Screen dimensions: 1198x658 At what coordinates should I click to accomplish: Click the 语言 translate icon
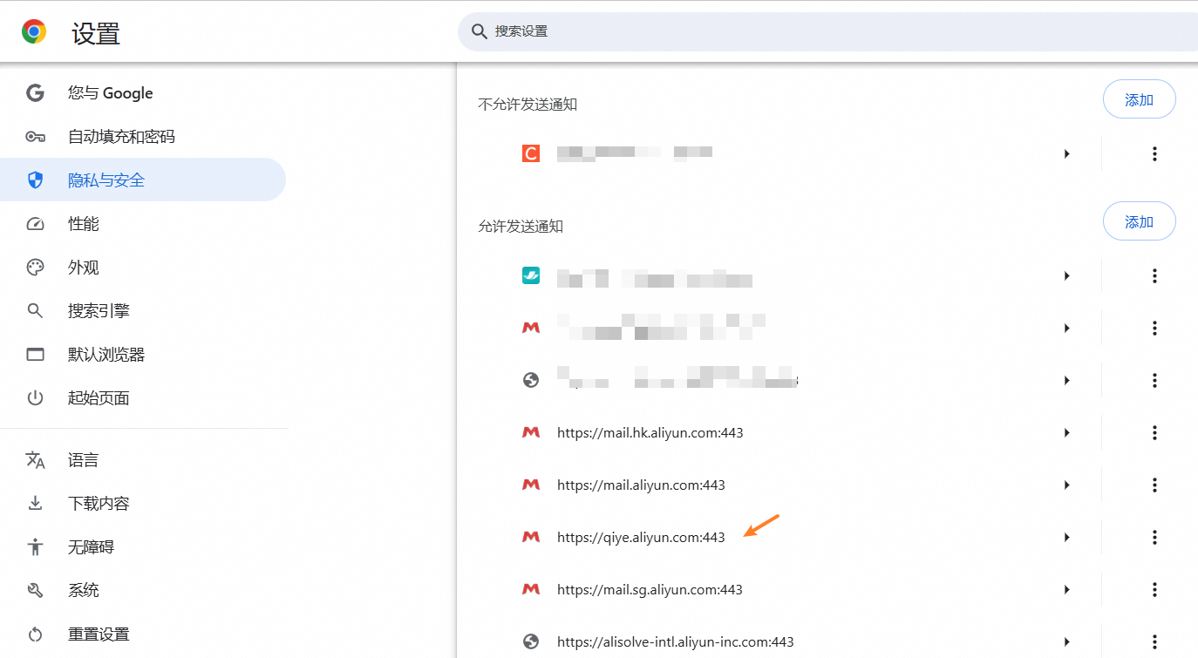35,460
